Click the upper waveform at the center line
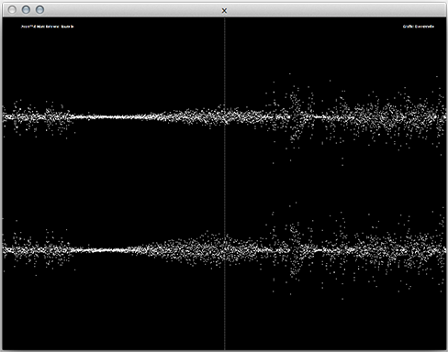This screenshot has width=448, height=352. 225,116
